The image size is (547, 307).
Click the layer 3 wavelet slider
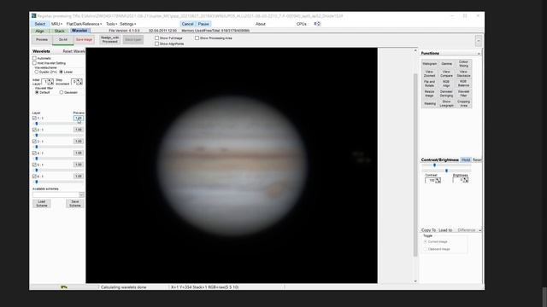(58, 147)
